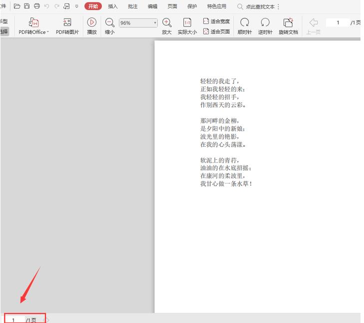The width and height of the screenshot is (364, 323).
Task: Click the 旋转文档 rotate document icon
Action: tap(288, 22)
